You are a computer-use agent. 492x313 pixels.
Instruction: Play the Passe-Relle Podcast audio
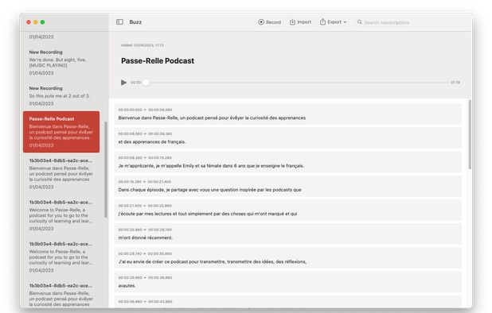[123, 83]
